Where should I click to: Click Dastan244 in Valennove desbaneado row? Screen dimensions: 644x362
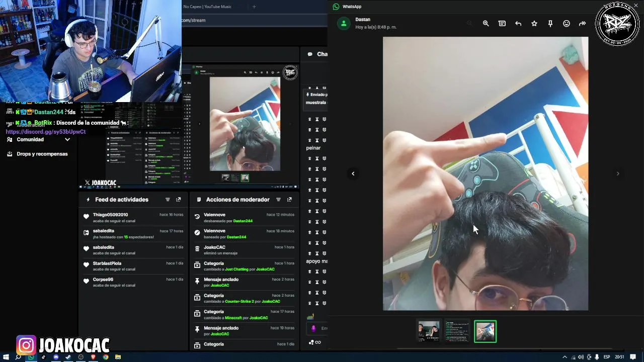coord(243,221)
